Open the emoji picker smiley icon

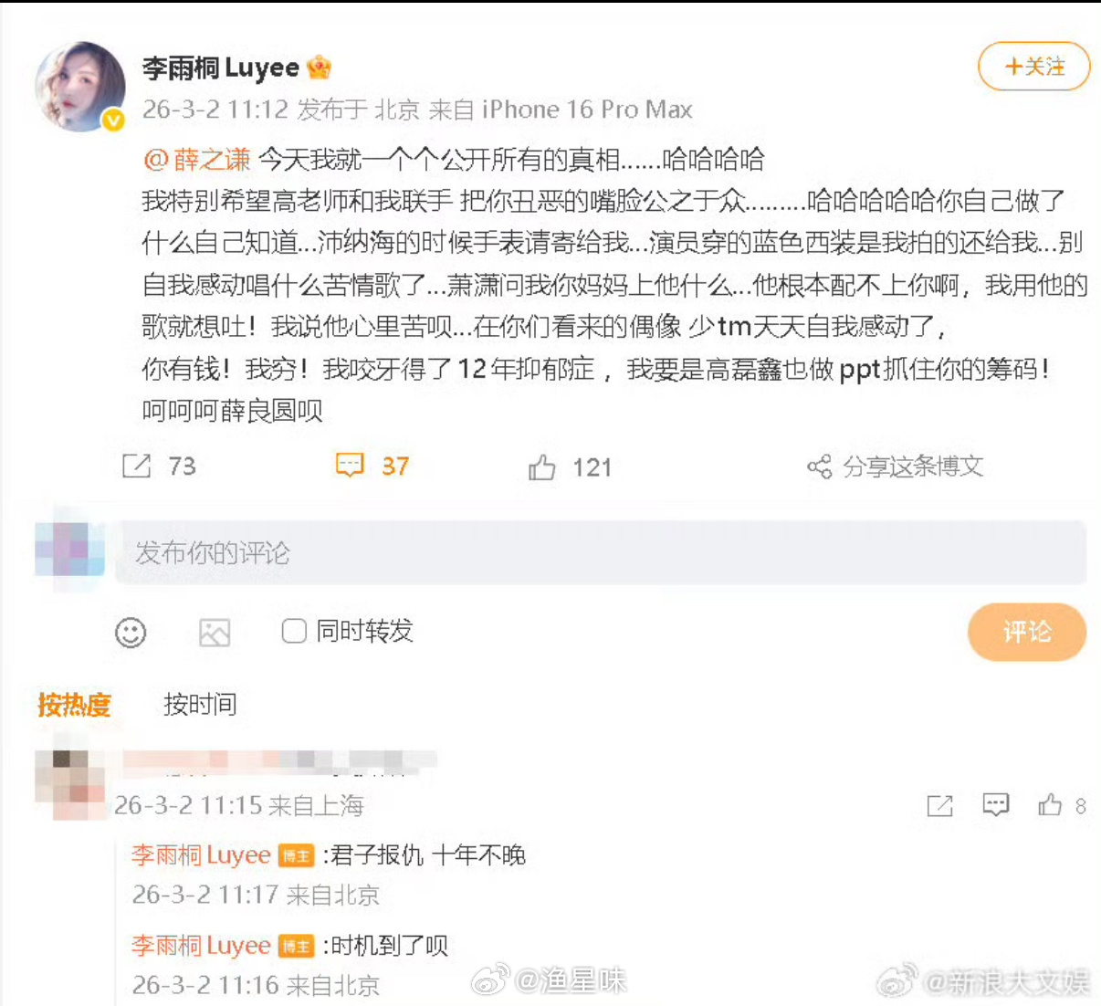coord(131,633)
